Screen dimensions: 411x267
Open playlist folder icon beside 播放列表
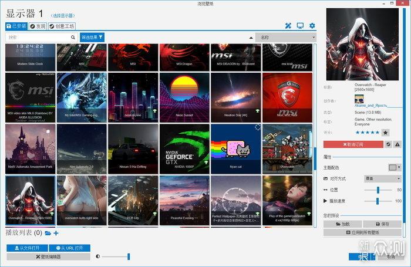[x=48, y=233]
